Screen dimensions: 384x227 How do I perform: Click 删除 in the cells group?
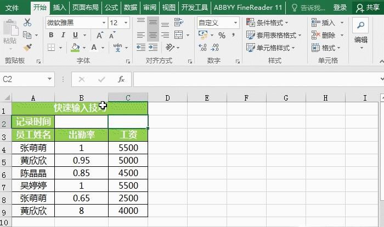[327, 36]
